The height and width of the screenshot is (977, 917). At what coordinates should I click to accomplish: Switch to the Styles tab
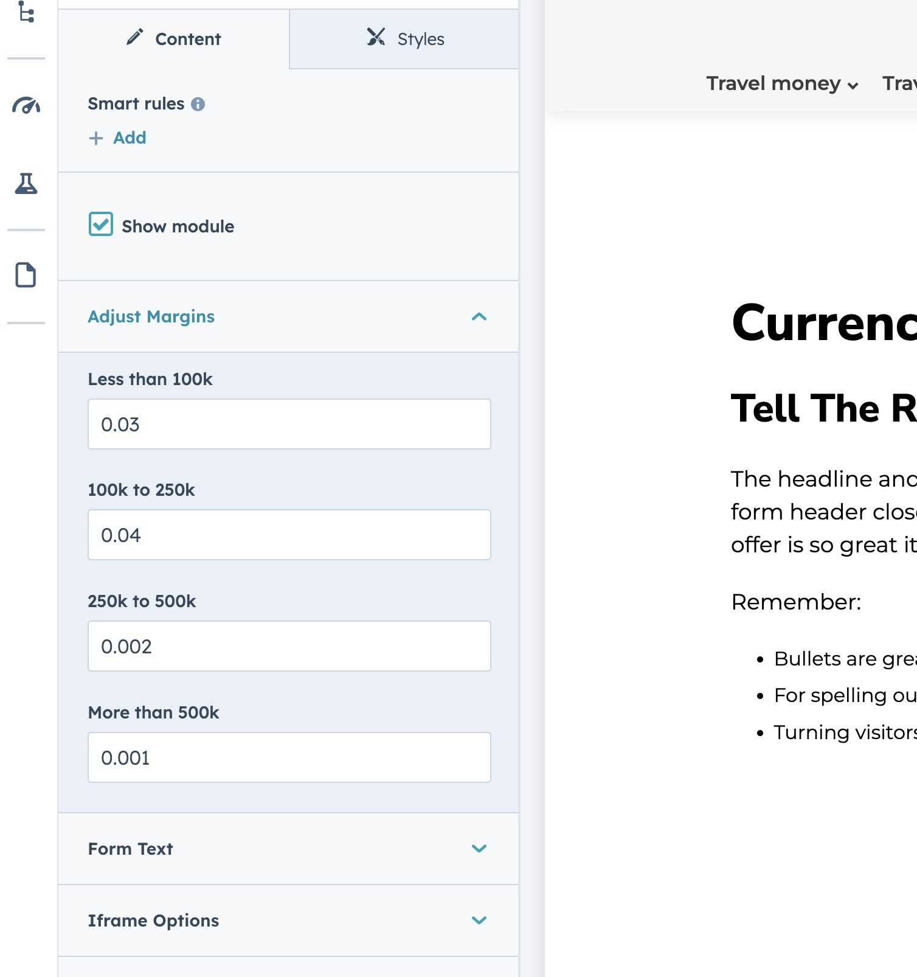(x=405, y=39)
